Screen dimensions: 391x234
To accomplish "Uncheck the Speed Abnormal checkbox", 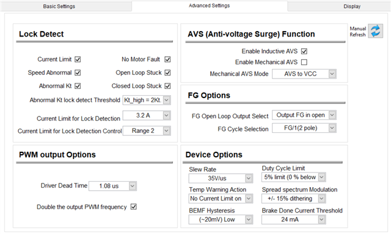I will tap(78, 73).
